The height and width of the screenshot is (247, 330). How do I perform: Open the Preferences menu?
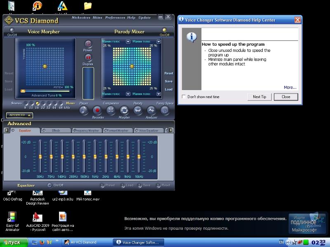coord(115,18)
